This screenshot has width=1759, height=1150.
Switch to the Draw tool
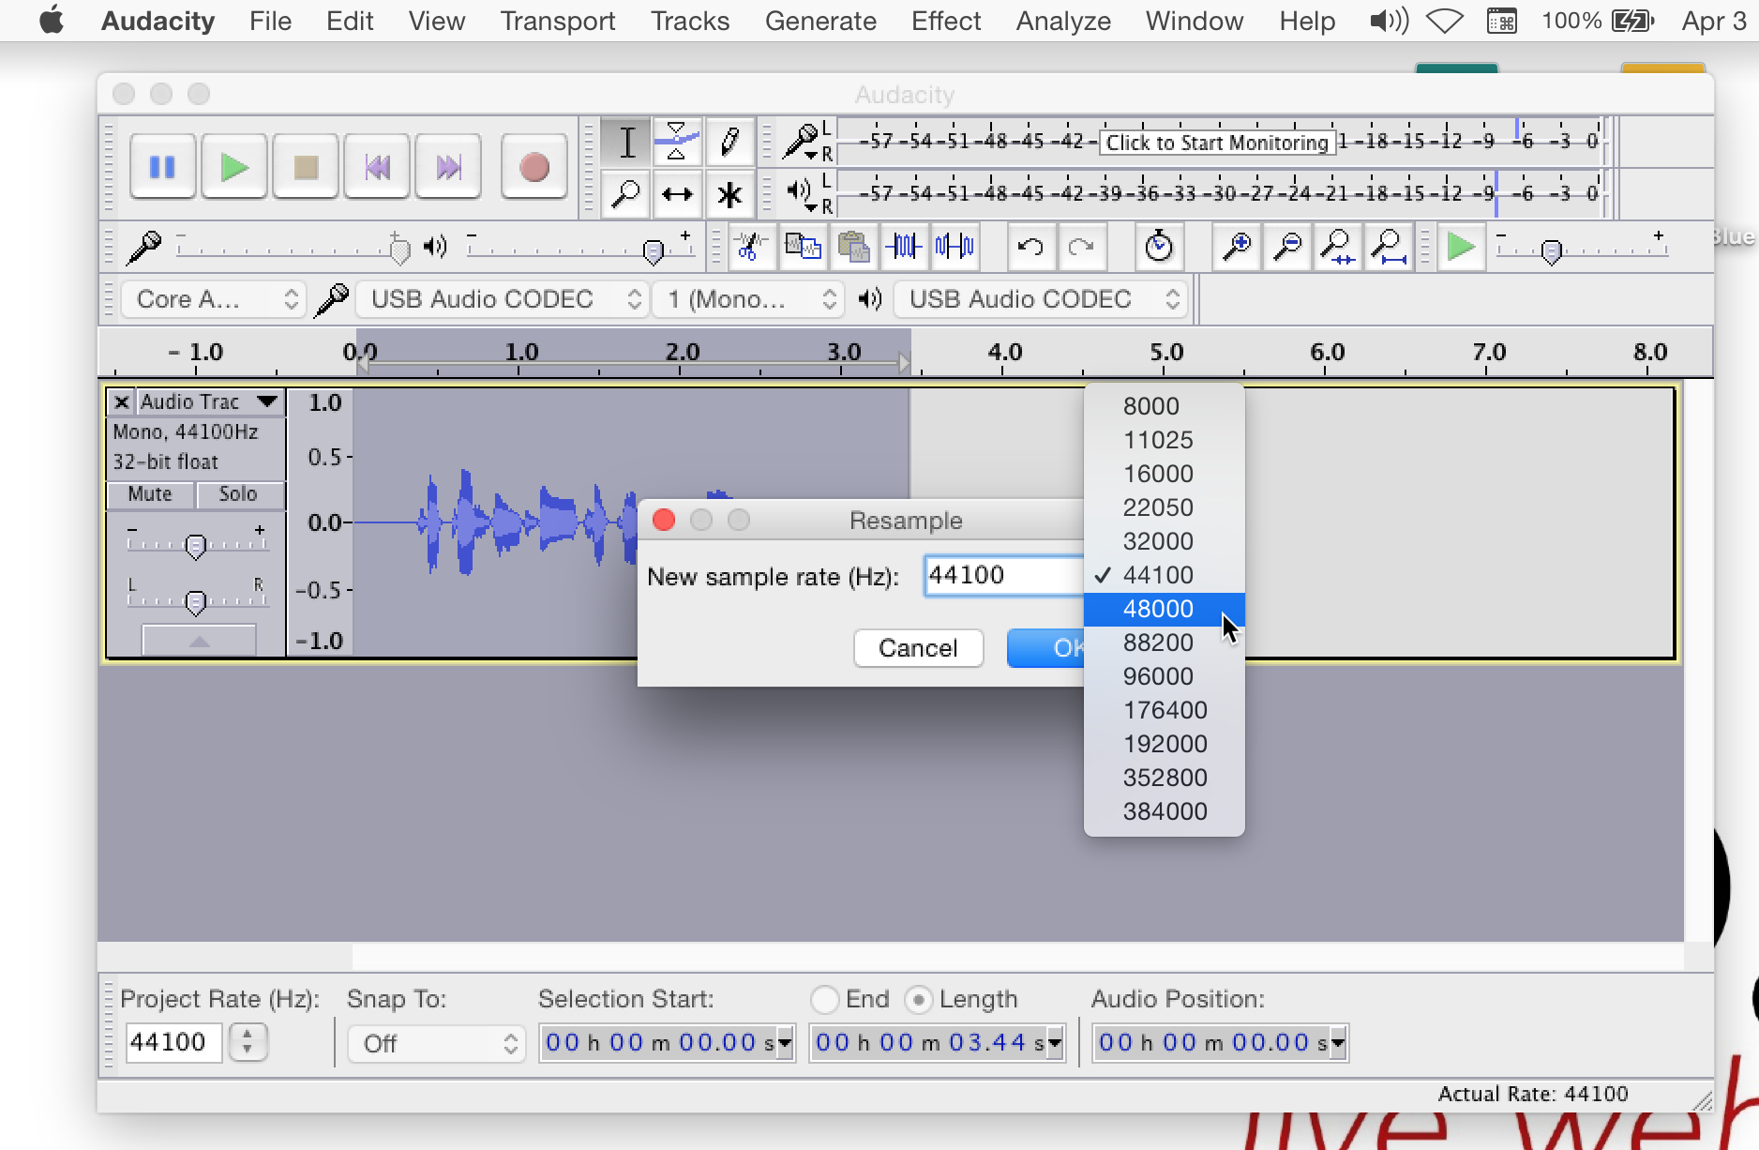(729, 142)
